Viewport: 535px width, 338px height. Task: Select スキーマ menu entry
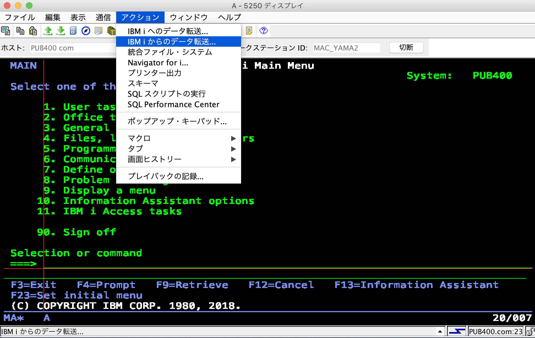[x=179, y=83]
